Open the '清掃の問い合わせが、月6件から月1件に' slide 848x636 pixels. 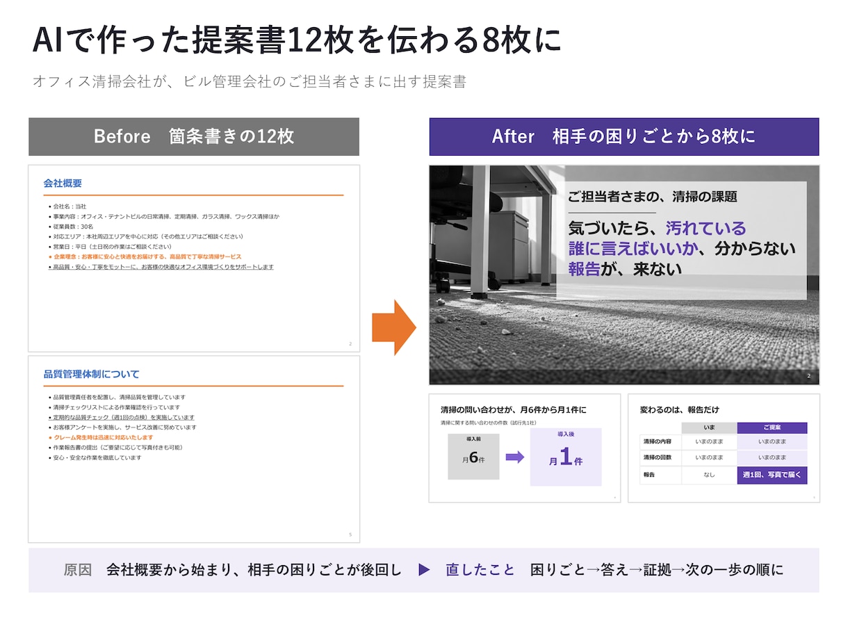[x=525, y=448]
